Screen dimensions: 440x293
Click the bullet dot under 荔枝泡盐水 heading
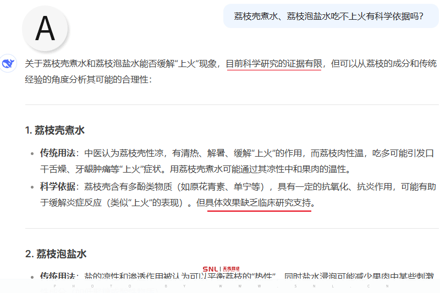pos(32,275)
